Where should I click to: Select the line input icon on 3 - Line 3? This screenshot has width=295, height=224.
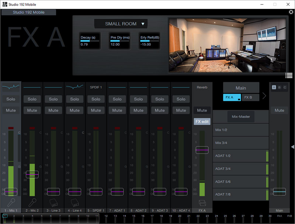pyautogui.click(x=53, y=203)
